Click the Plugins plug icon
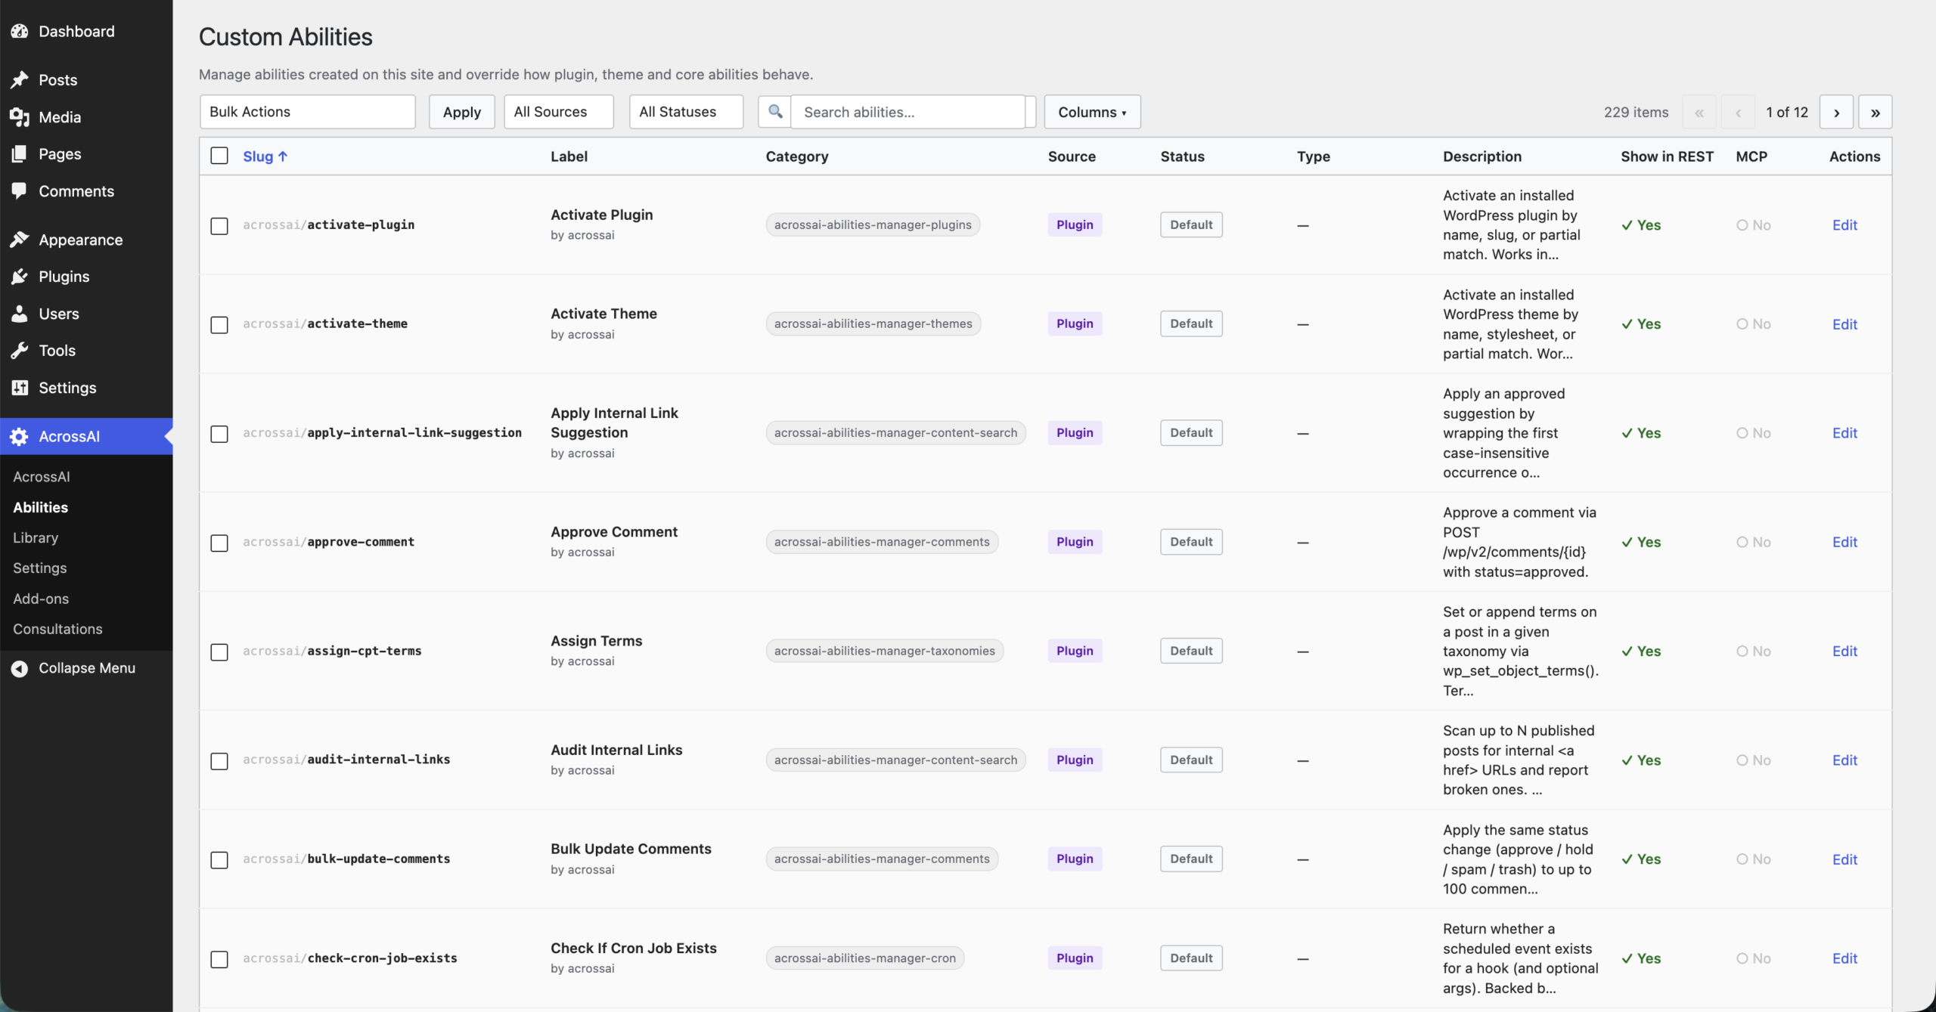The width and height of the screenshot is (1936, 1012). (x=20, y=277)
